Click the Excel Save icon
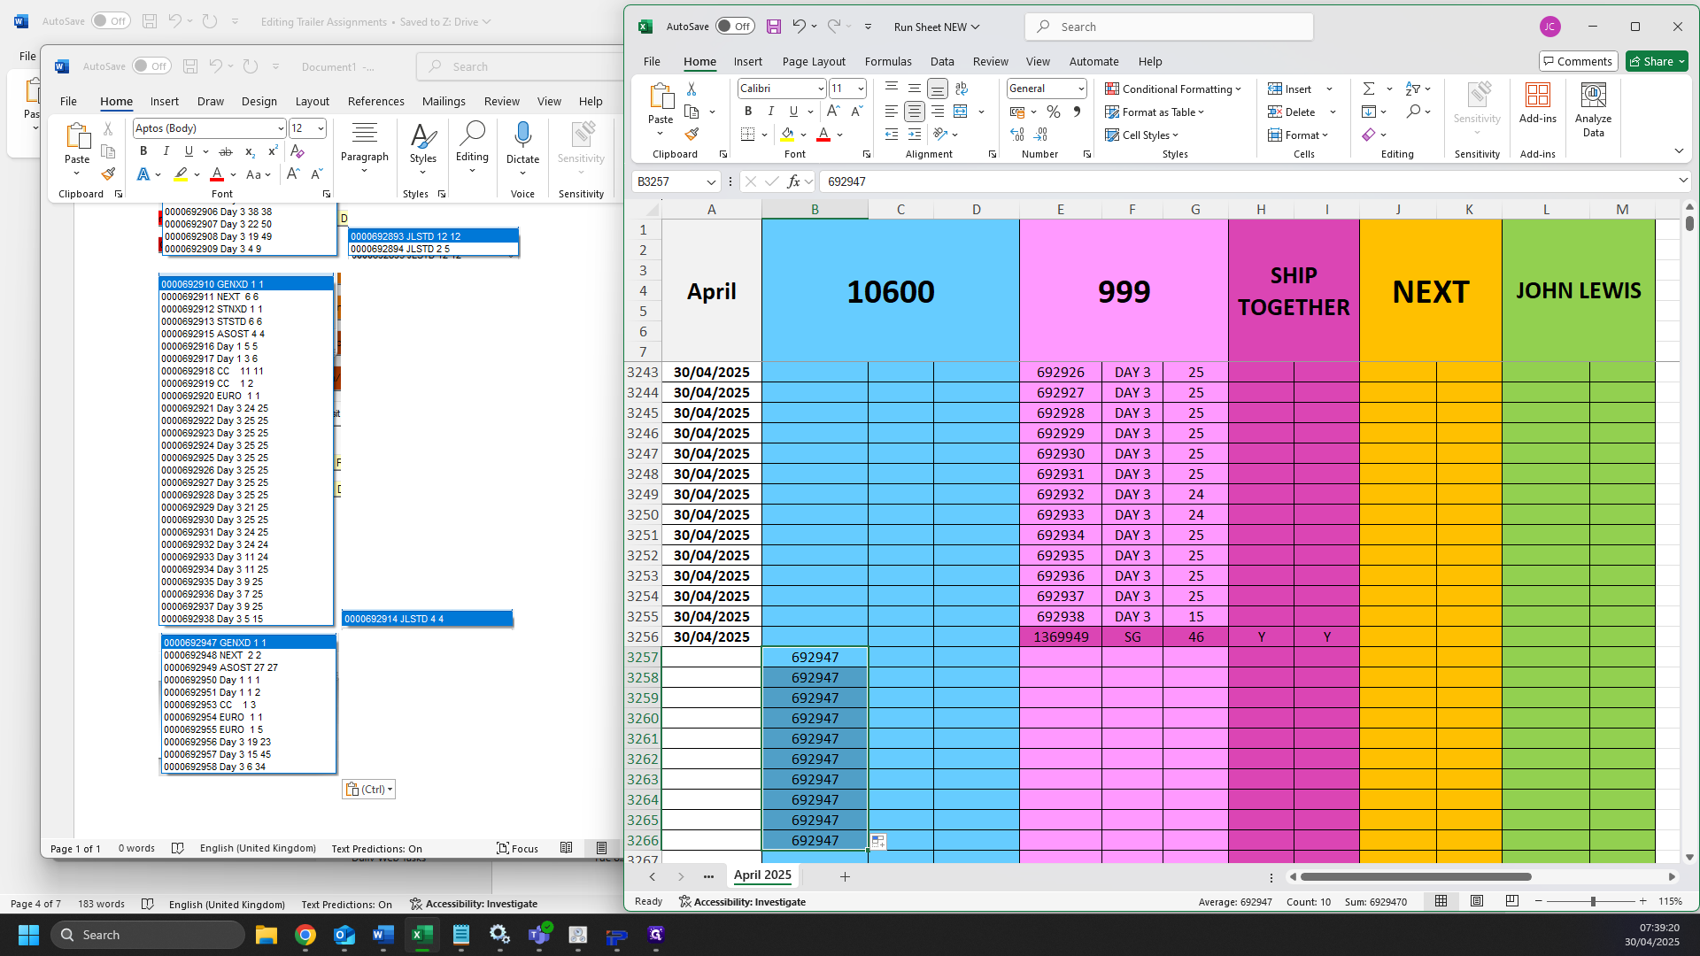Image resolution: width=1700 pixels, height=956 pixels. pyautogui.click(x=773, y=27)
